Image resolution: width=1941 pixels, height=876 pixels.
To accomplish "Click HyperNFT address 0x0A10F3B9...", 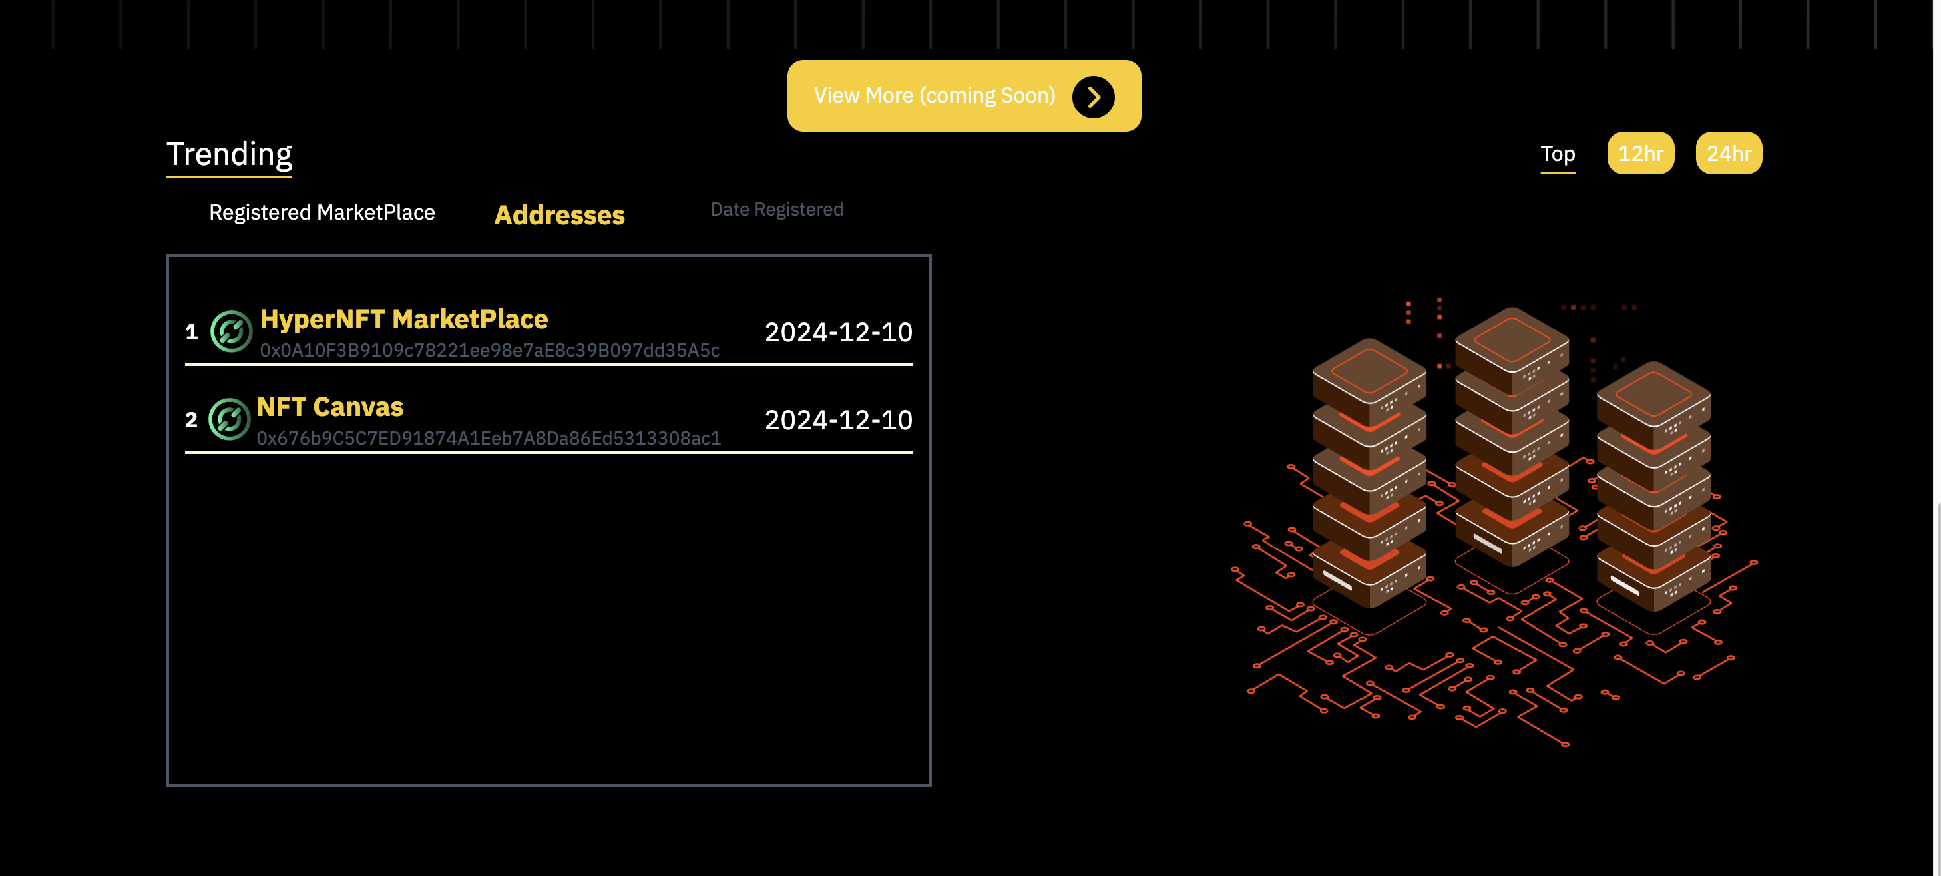I will 490,350.
